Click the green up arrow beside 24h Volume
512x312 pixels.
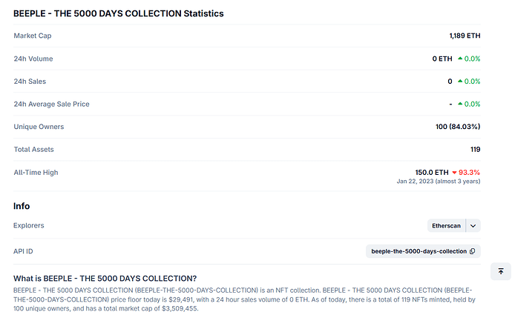pyautogui.click(x=460, y=59)
